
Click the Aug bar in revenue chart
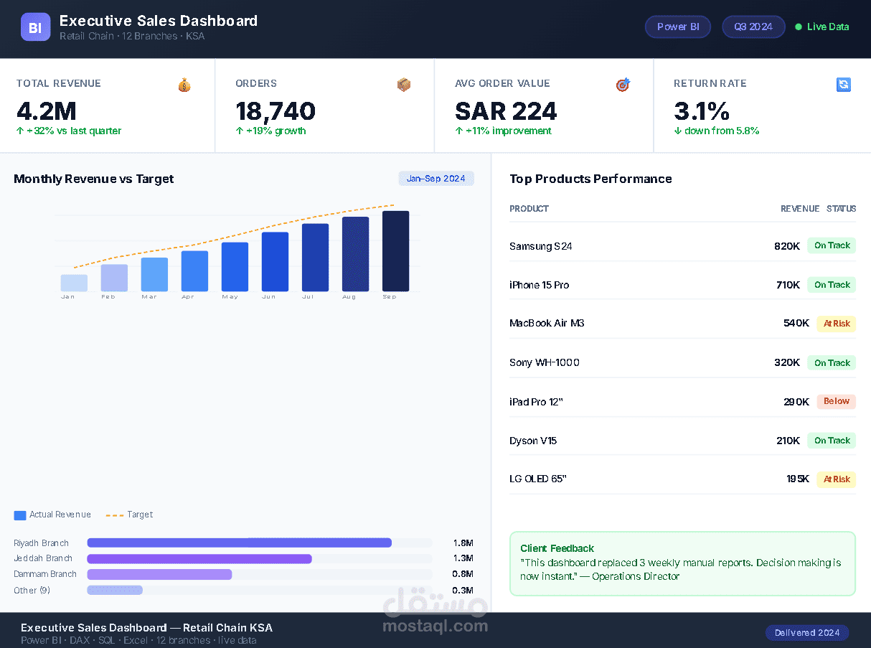355,254
